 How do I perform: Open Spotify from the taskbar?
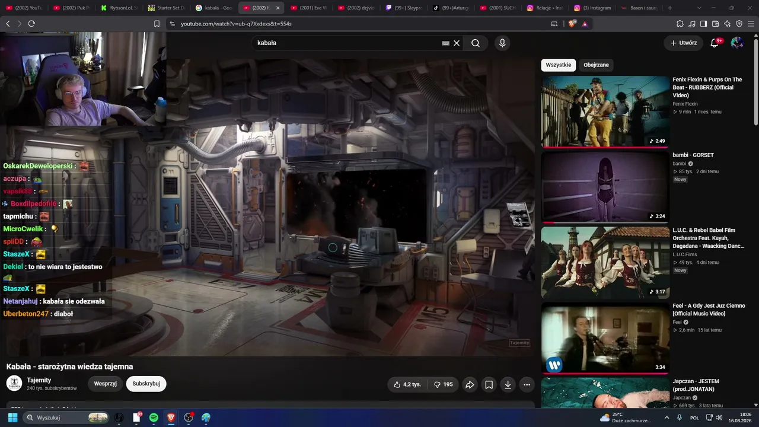[x=154, y=418]
